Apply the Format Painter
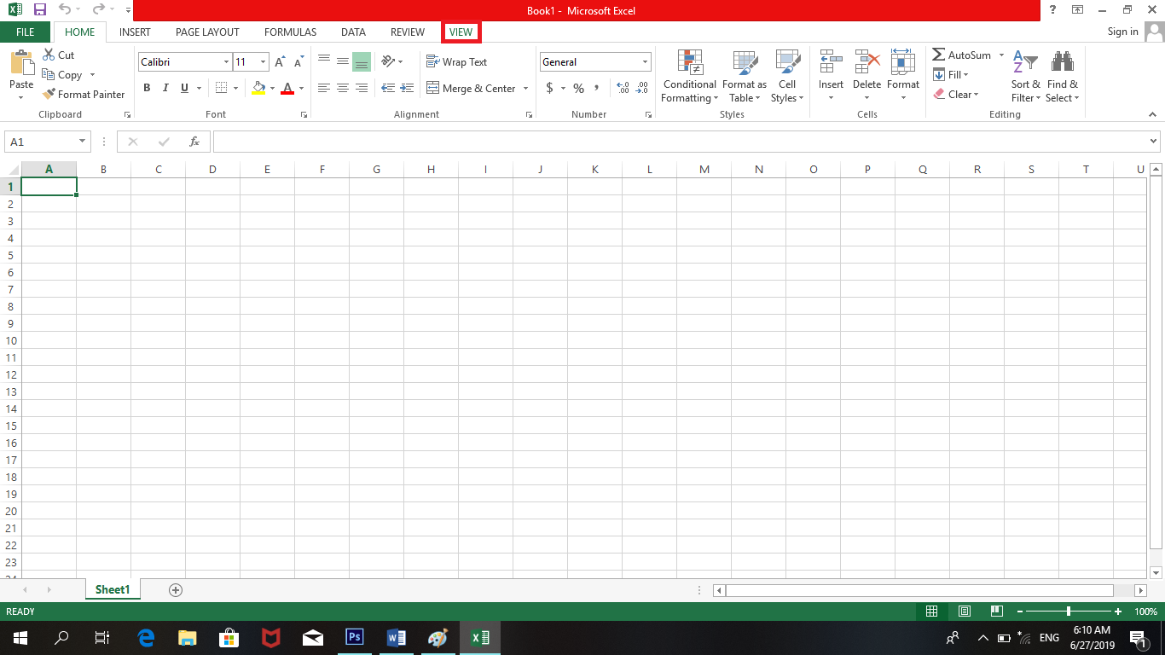1165x655 pixels. 83,94
